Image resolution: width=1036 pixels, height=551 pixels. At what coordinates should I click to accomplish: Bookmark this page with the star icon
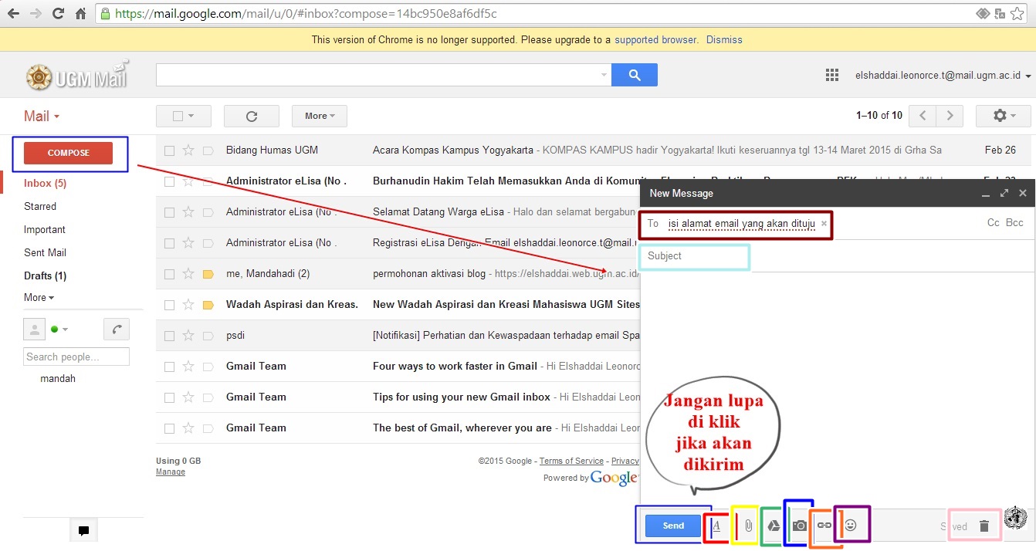(1017, 13)
